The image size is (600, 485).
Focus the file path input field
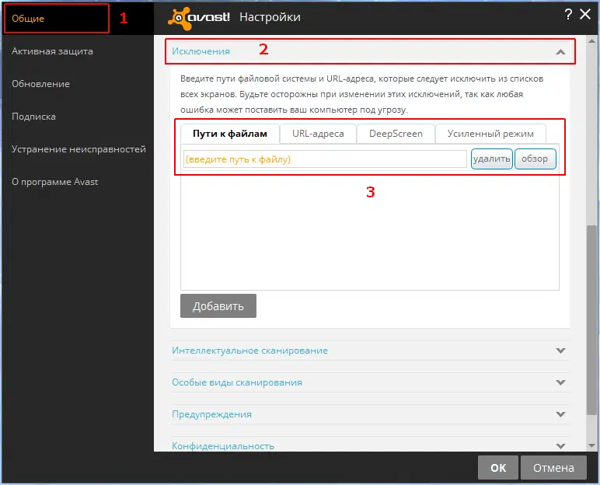pyautogui.click(x=325, y=159)
